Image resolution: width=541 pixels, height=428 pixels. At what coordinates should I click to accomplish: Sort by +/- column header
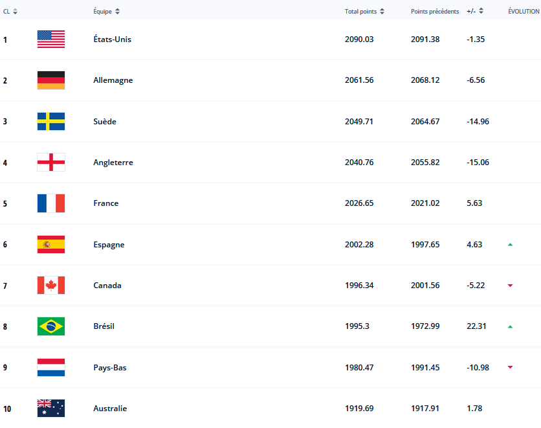(x=476, y=12)
